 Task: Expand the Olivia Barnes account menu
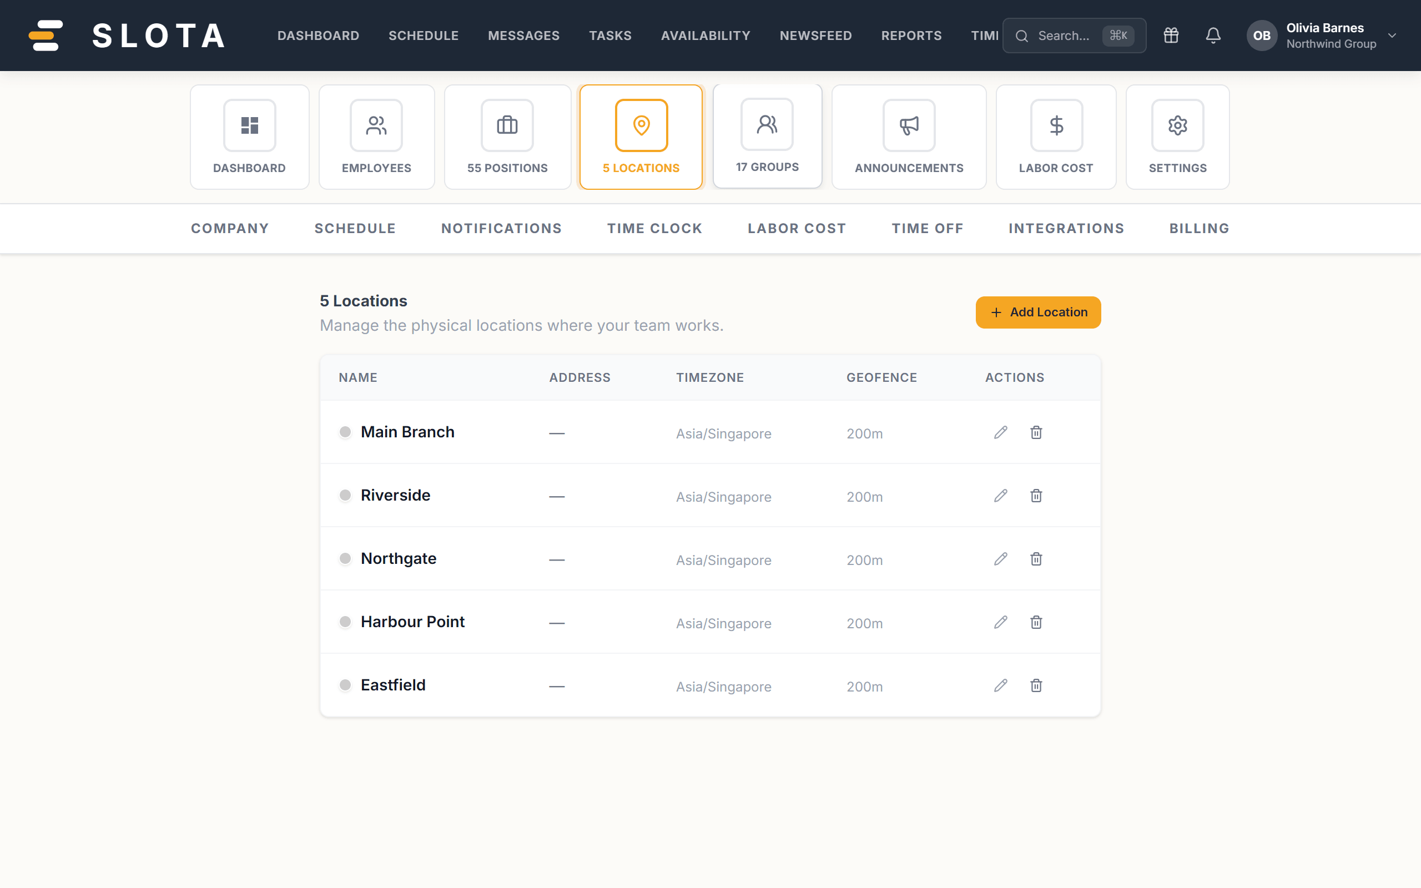coord(1392,35)
